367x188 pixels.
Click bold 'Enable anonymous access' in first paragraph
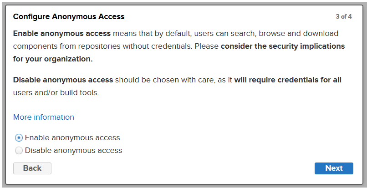point(62,33)
